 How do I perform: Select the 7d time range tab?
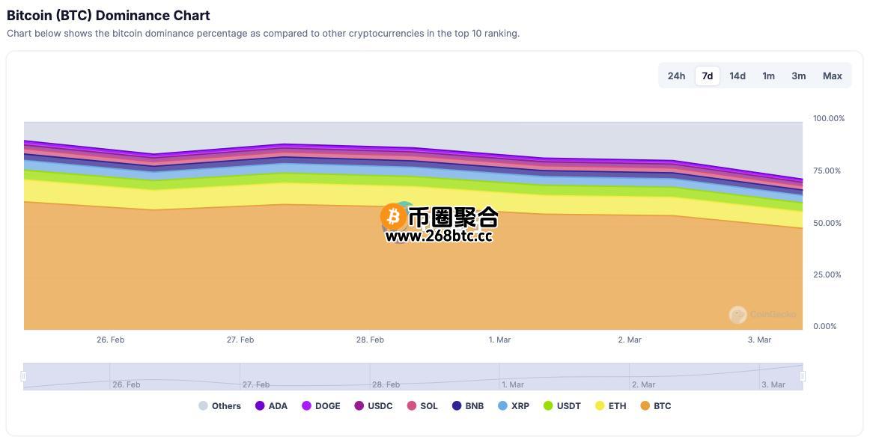coord(707,76)
